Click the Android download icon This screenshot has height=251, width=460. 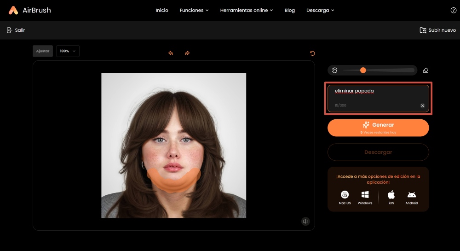pyautogui.click(x=411, y=195)
